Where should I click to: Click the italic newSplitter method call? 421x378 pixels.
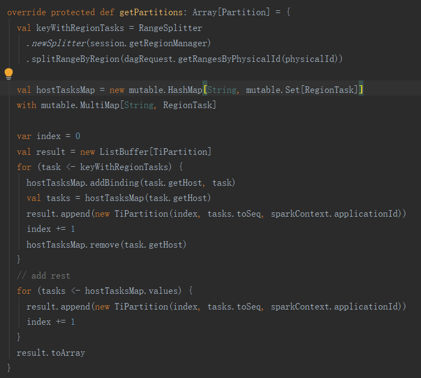pyautogui.click(x=55, y=43)
